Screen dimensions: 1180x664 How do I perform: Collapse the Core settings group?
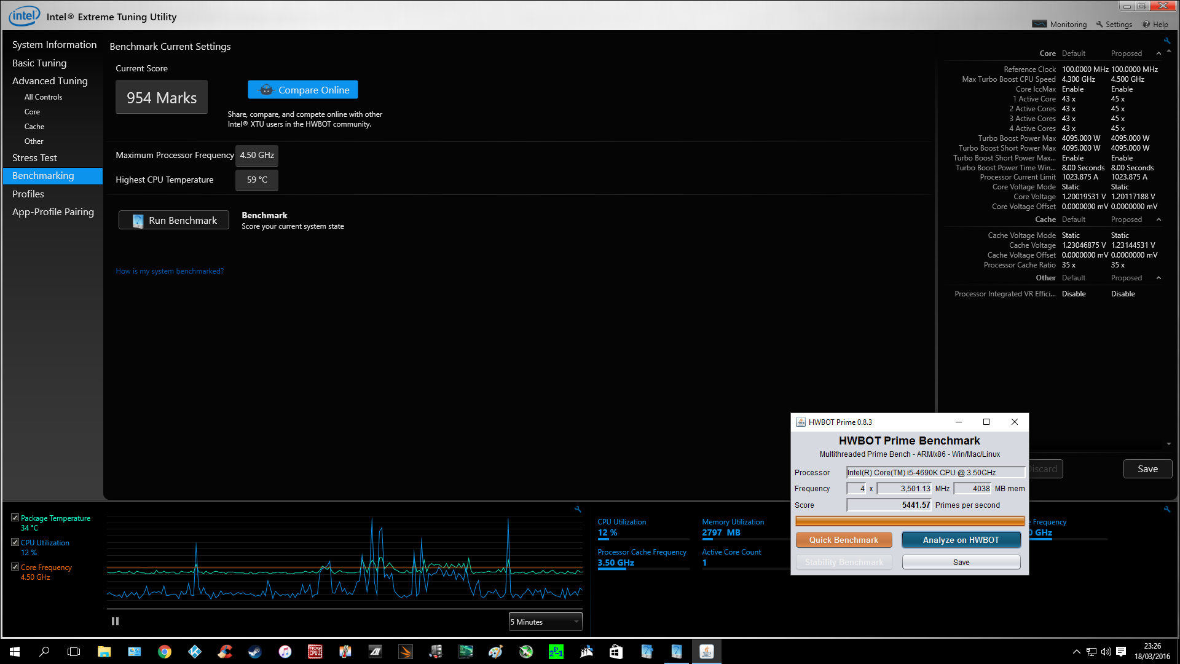tap(1159, 53)
